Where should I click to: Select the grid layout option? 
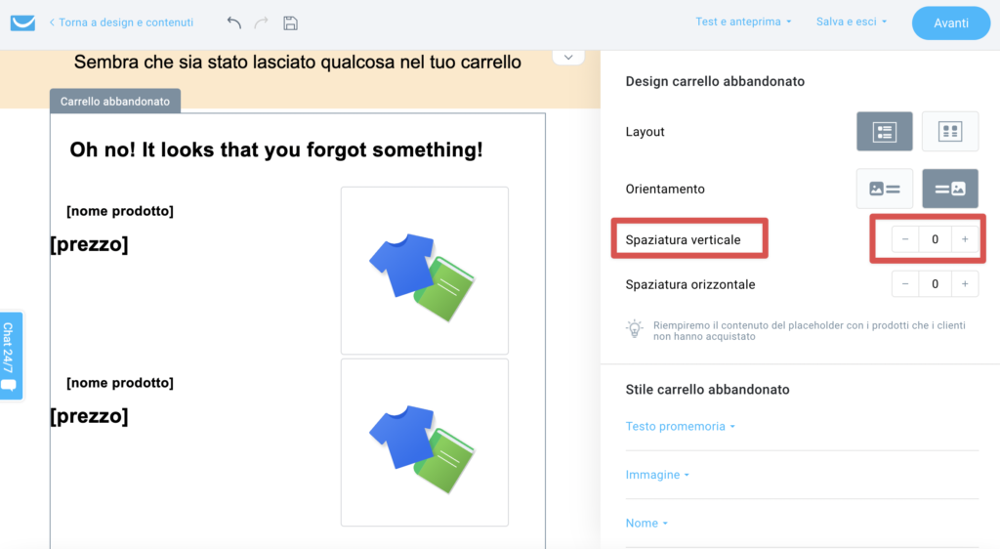(x=949, y=131)
